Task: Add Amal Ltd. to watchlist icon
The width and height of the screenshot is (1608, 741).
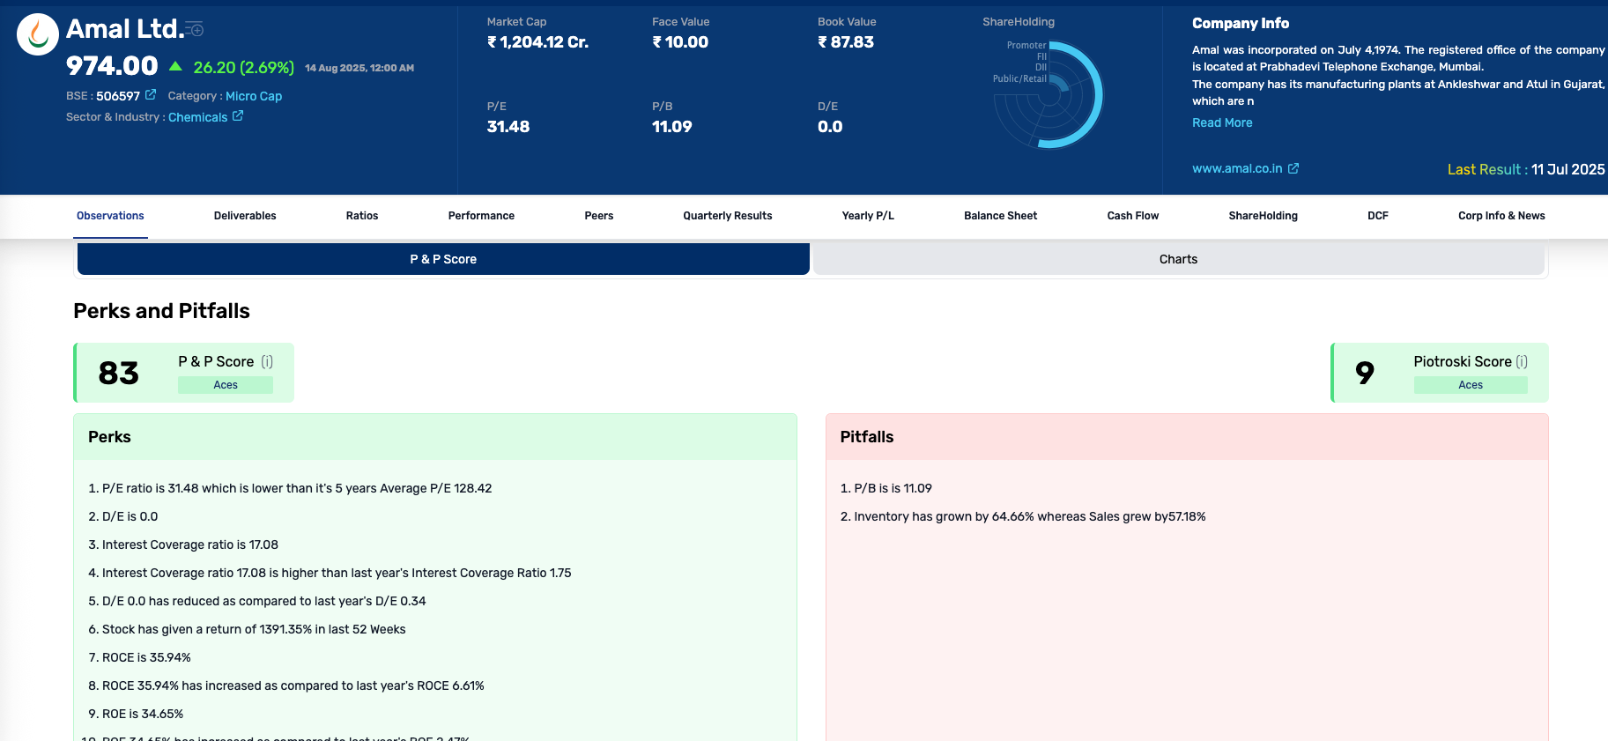Action: click(x=195, y=29)
